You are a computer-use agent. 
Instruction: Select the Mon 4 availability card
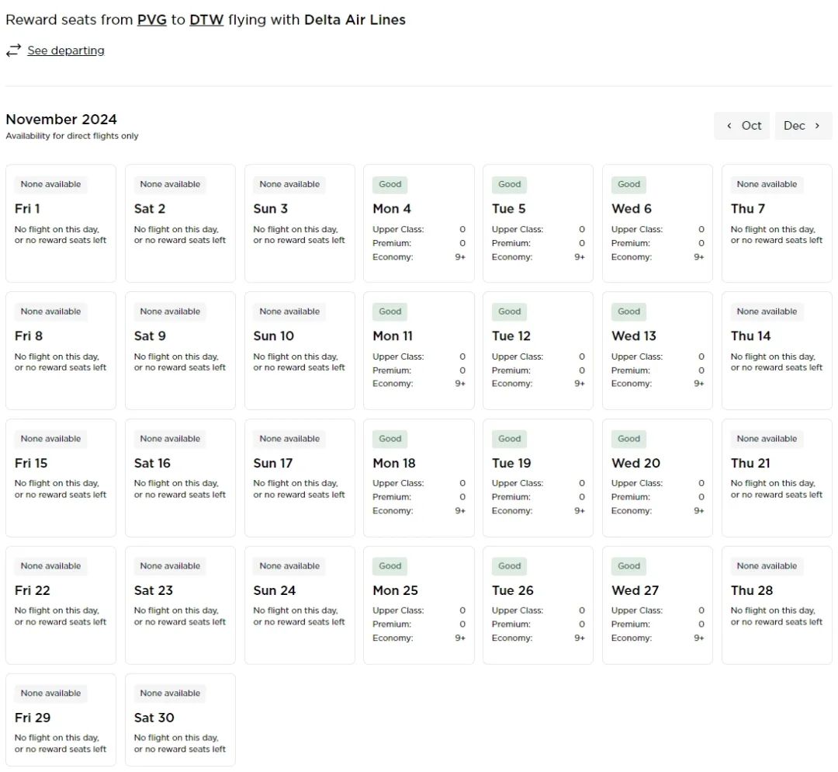[418, 223]
